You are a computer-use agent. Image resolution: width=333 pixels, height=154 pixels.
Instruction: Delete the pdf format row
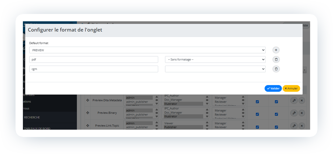pos(276,60)
